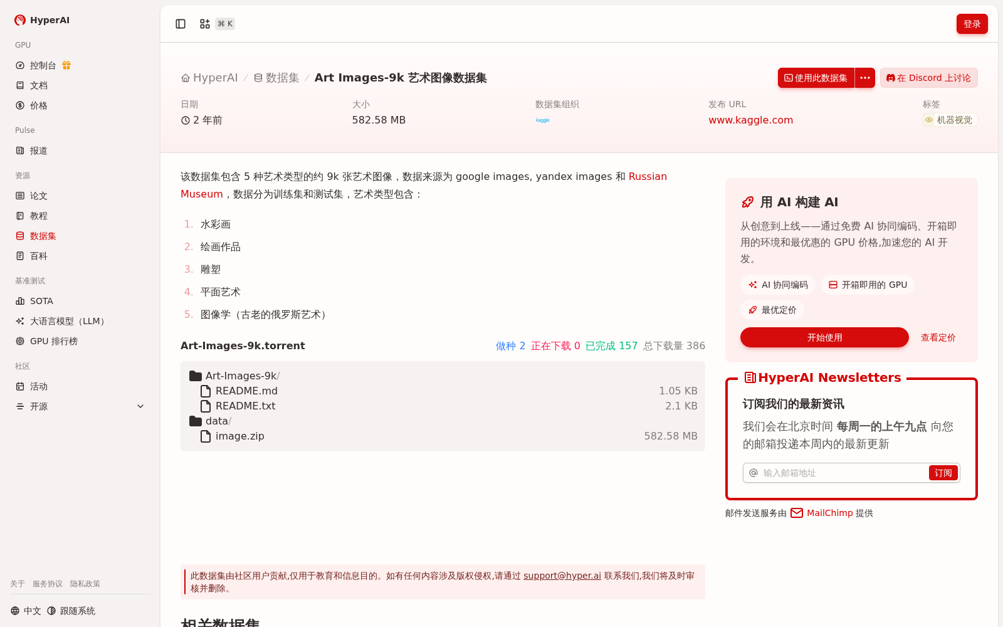
Task: Open the 中文 language selector
Action: pos(26,611)
